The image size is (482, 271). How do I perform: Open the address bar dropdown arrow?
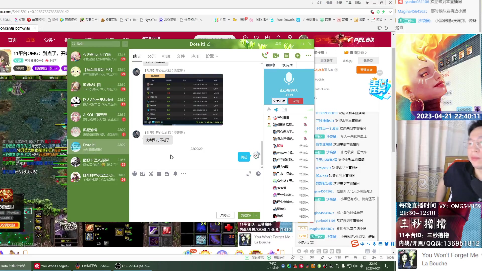390,12
